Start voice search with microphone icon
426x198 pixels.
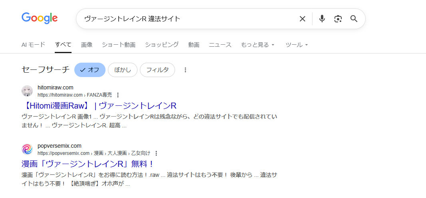pyautogui.click(x=322, y=19)
